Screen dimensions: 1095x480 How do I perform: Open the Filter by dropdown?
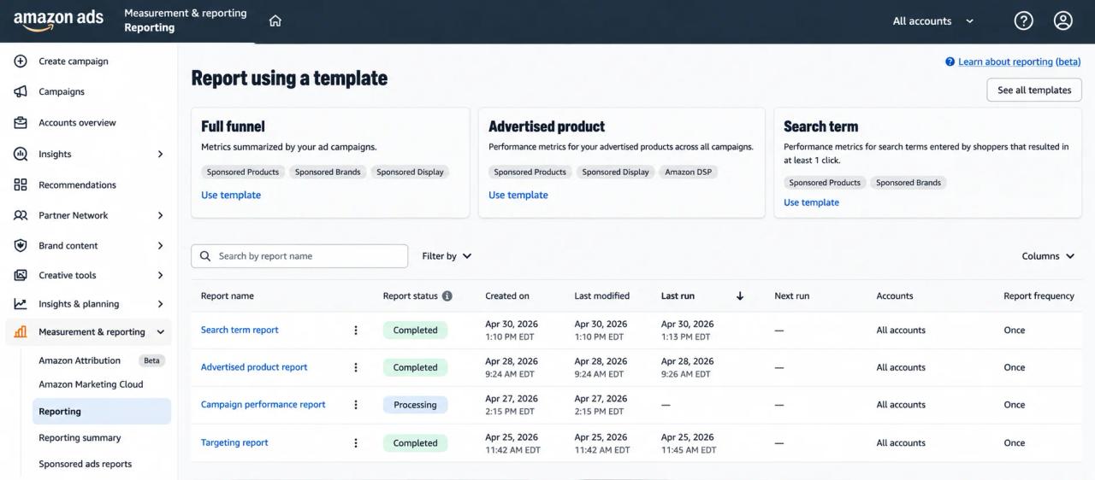[447, 256]
